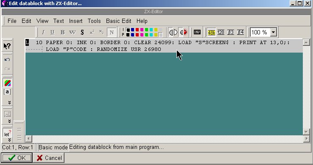Click the Col:1, Row:1 status indicator
The image size is (313, 165).
pyautogui.click(x=17, y=148)
